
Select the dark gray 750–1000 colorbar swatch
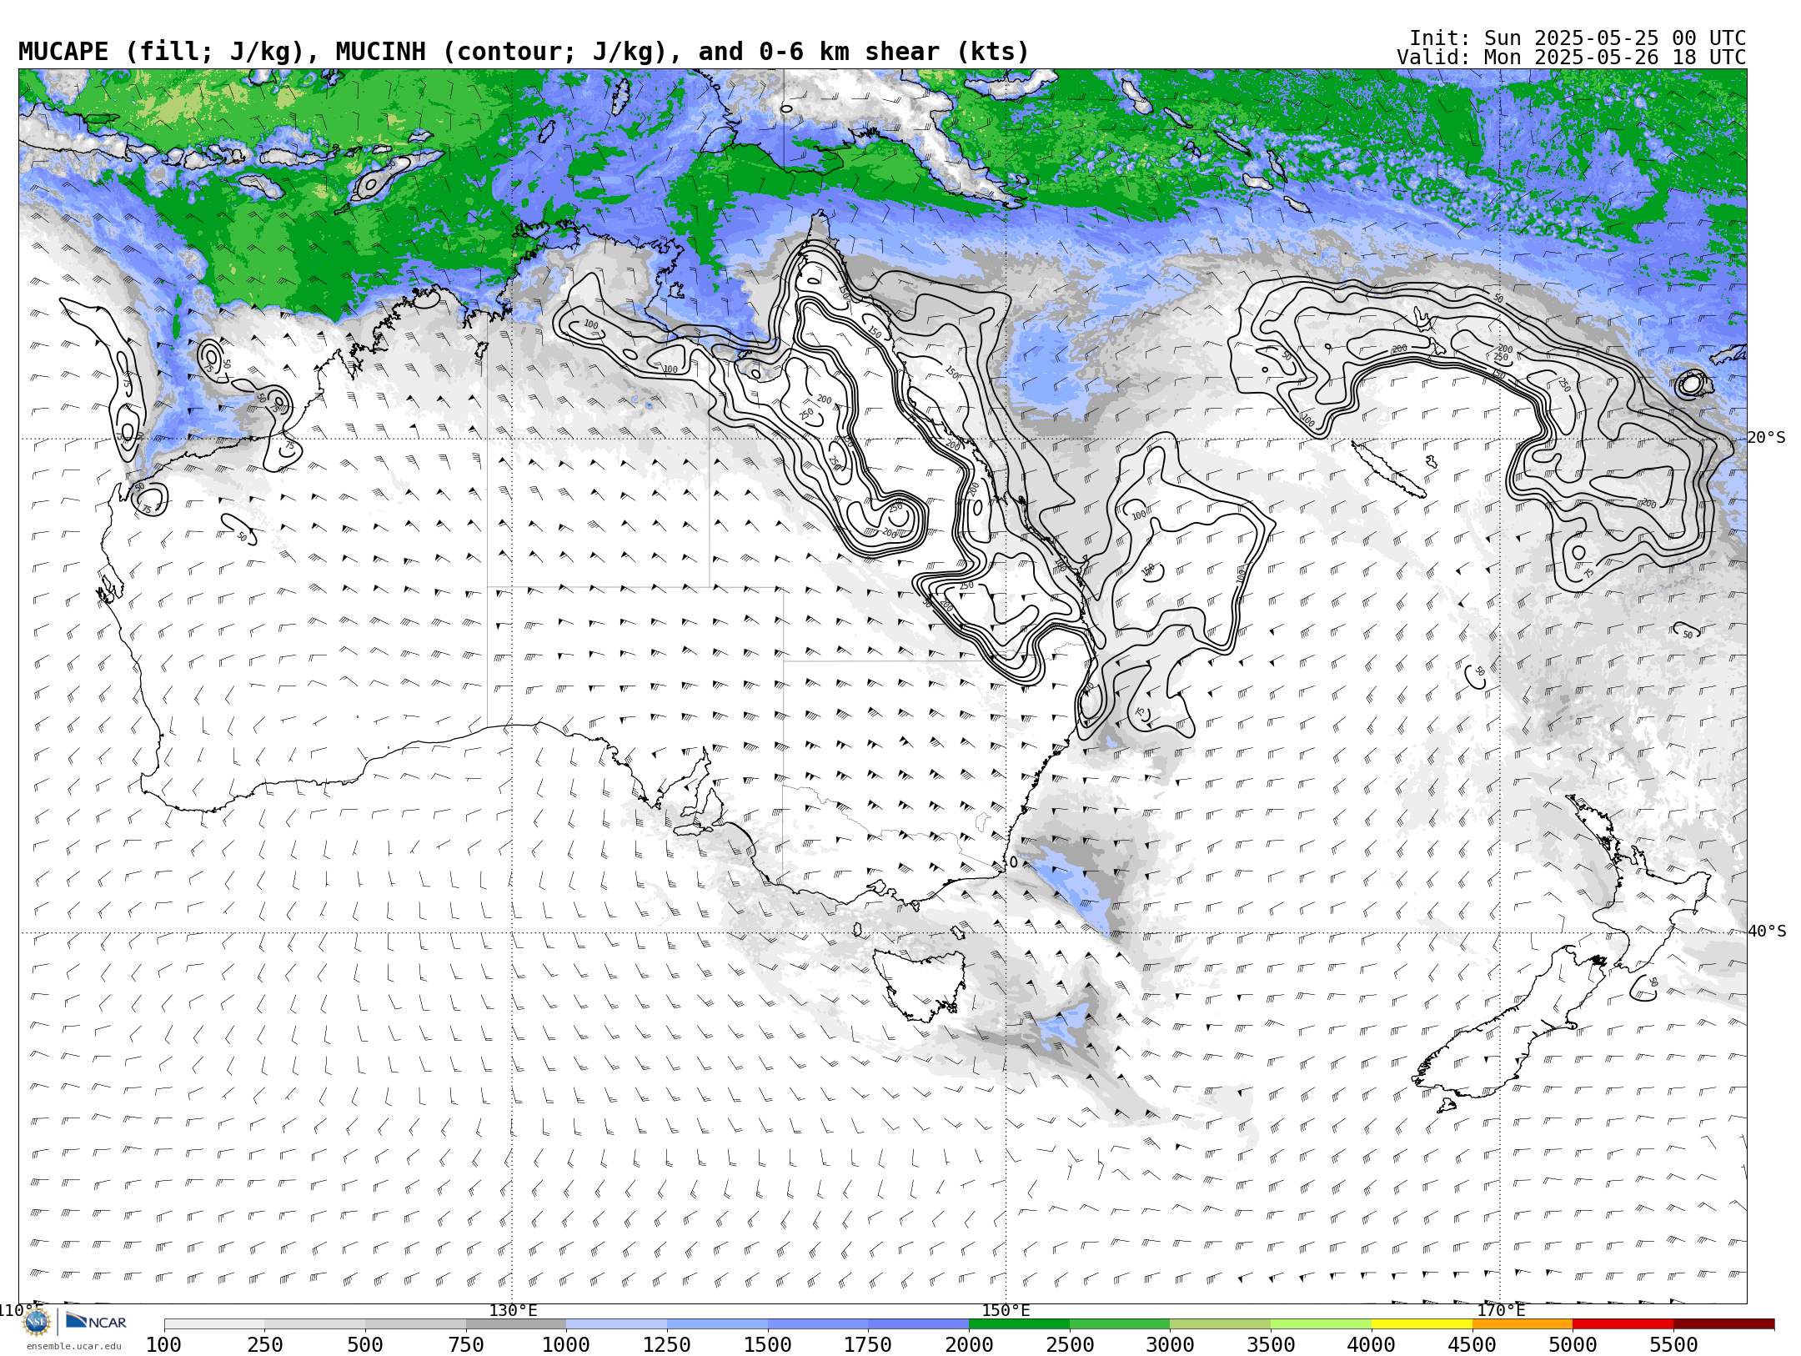[x=516, y=1324]
